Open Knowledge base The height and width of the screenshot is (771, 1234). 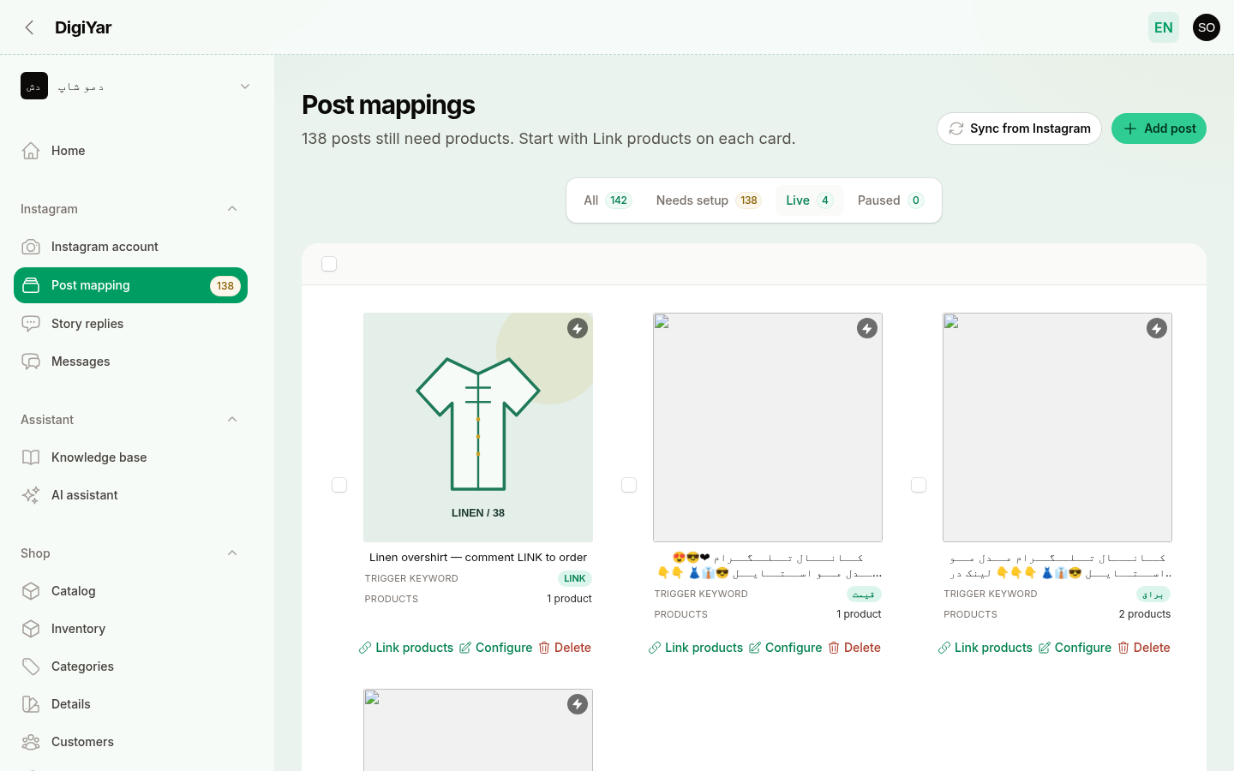pyautogui.click(x=130, y=457)
